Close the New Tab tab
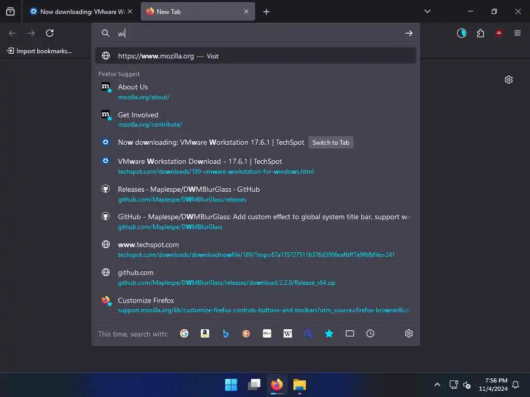Screen dimensions: 530x397 (x=246, y=11)
